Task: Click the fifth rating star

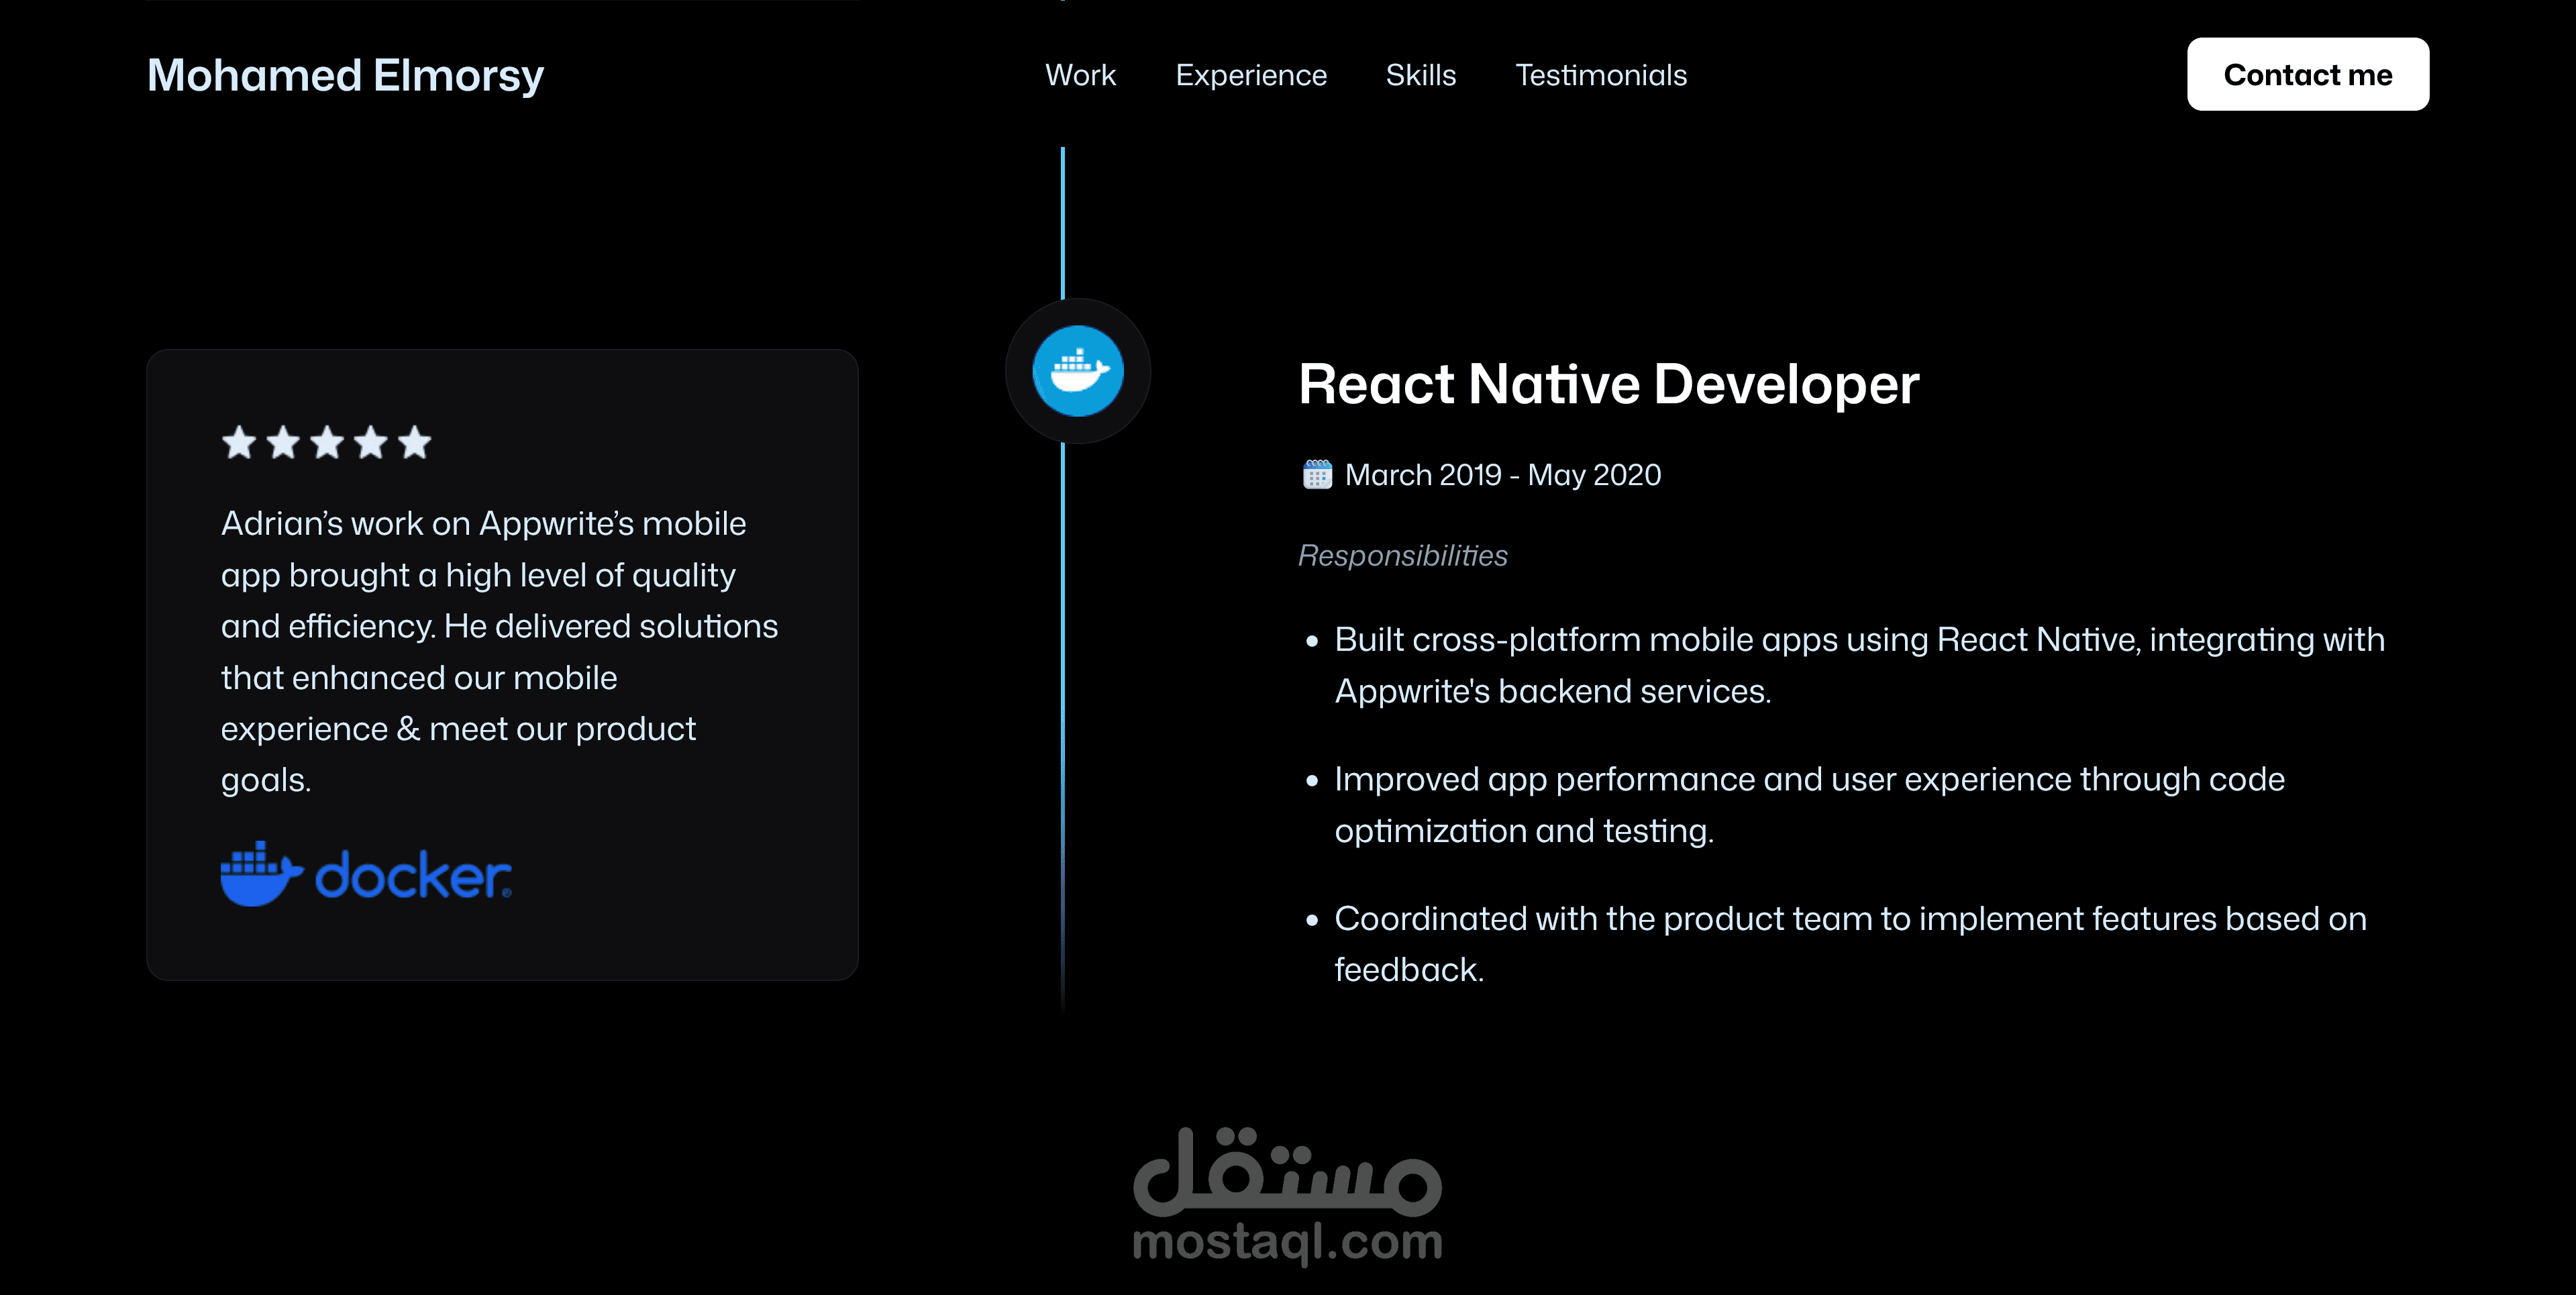Action: 414,442
